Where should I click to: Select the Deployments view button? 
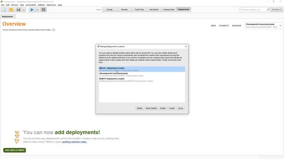[183, 10]
